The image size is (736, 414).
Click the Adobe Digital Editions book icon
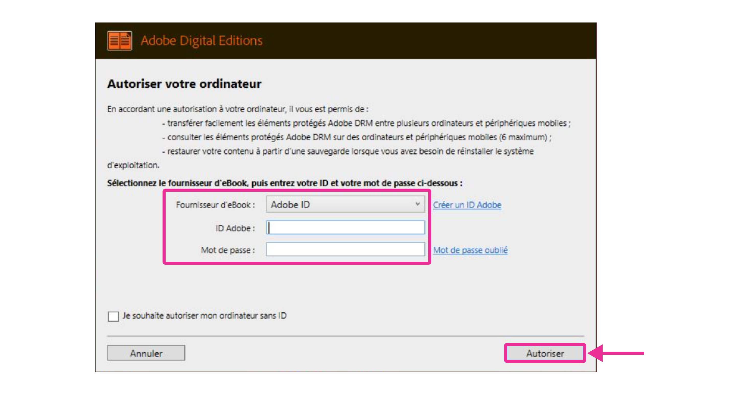click(119, 41)
